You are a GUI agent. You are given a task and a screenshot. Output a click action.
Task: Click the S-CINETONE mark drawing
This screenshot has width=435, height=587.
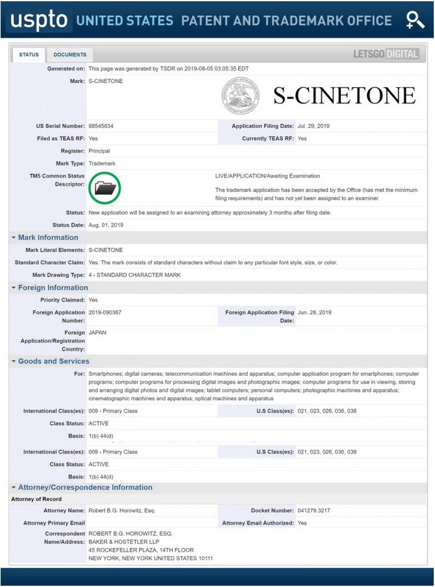click(344, 96)
